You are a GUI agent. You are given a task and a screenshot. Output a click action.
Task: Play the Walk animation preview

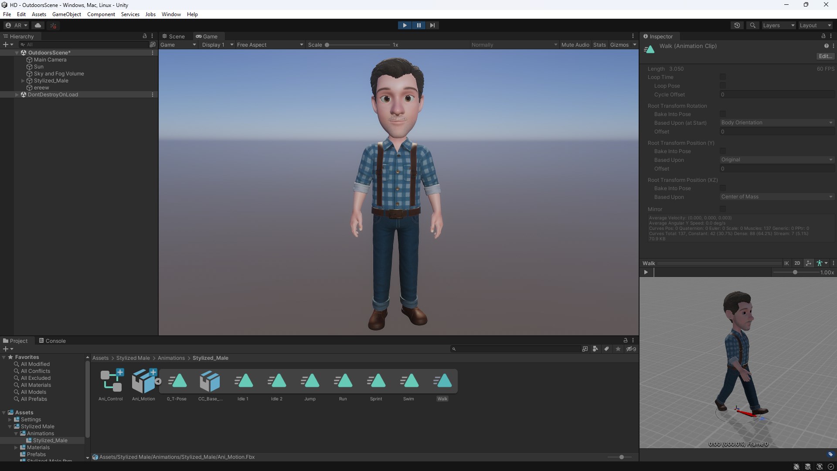coord(646,273)
